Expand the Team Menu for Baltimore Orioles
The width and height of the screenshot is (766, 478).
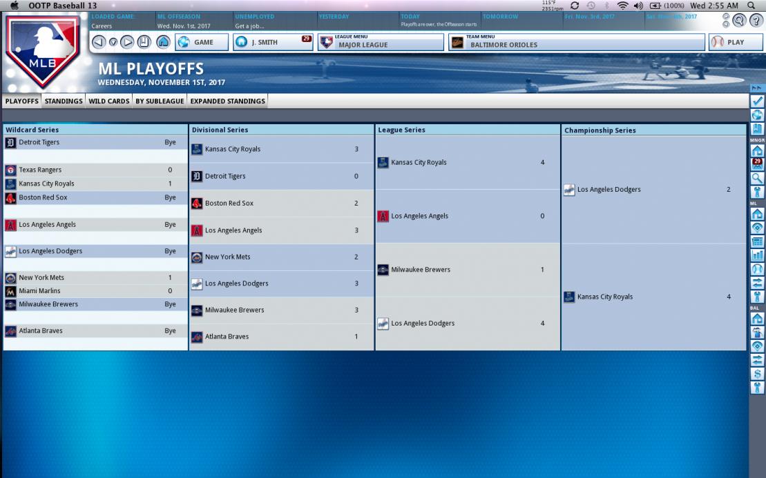[577, 42]
